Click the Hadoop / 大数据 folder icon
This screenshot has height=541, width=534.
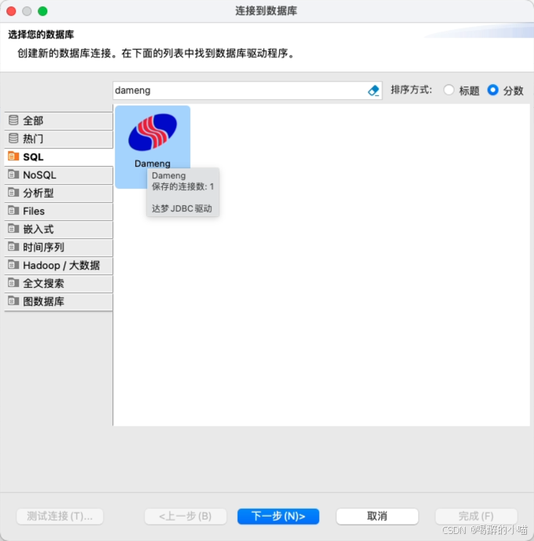13,265
